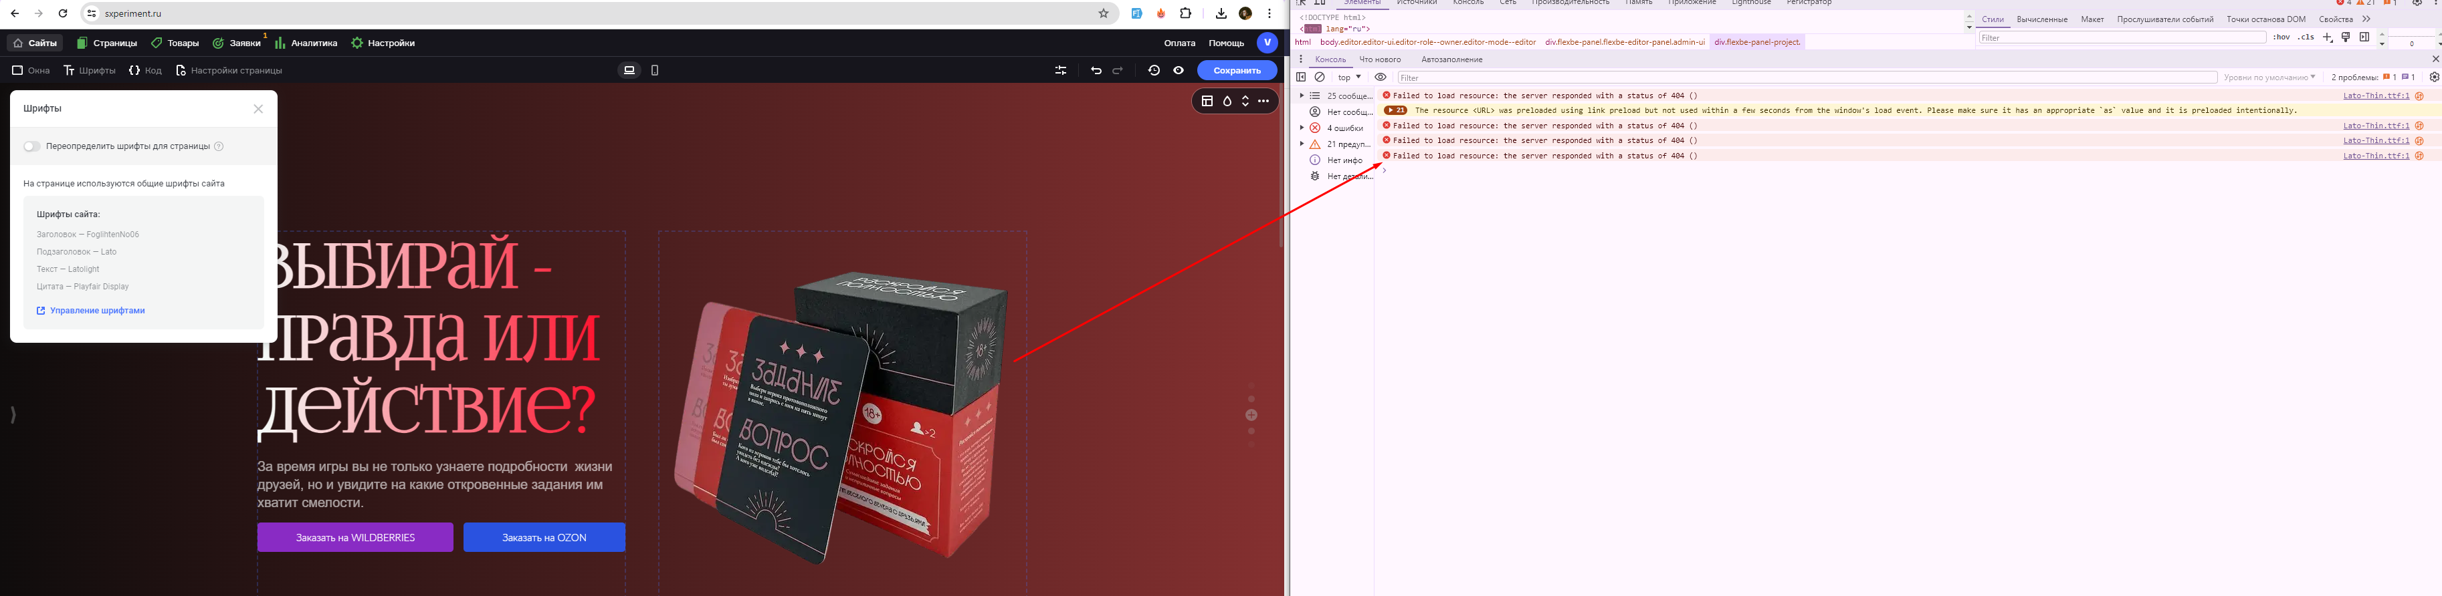Open Уровни по умолчанию levels dropdown
2442x596 pixels.
(x=2269, y=78)
